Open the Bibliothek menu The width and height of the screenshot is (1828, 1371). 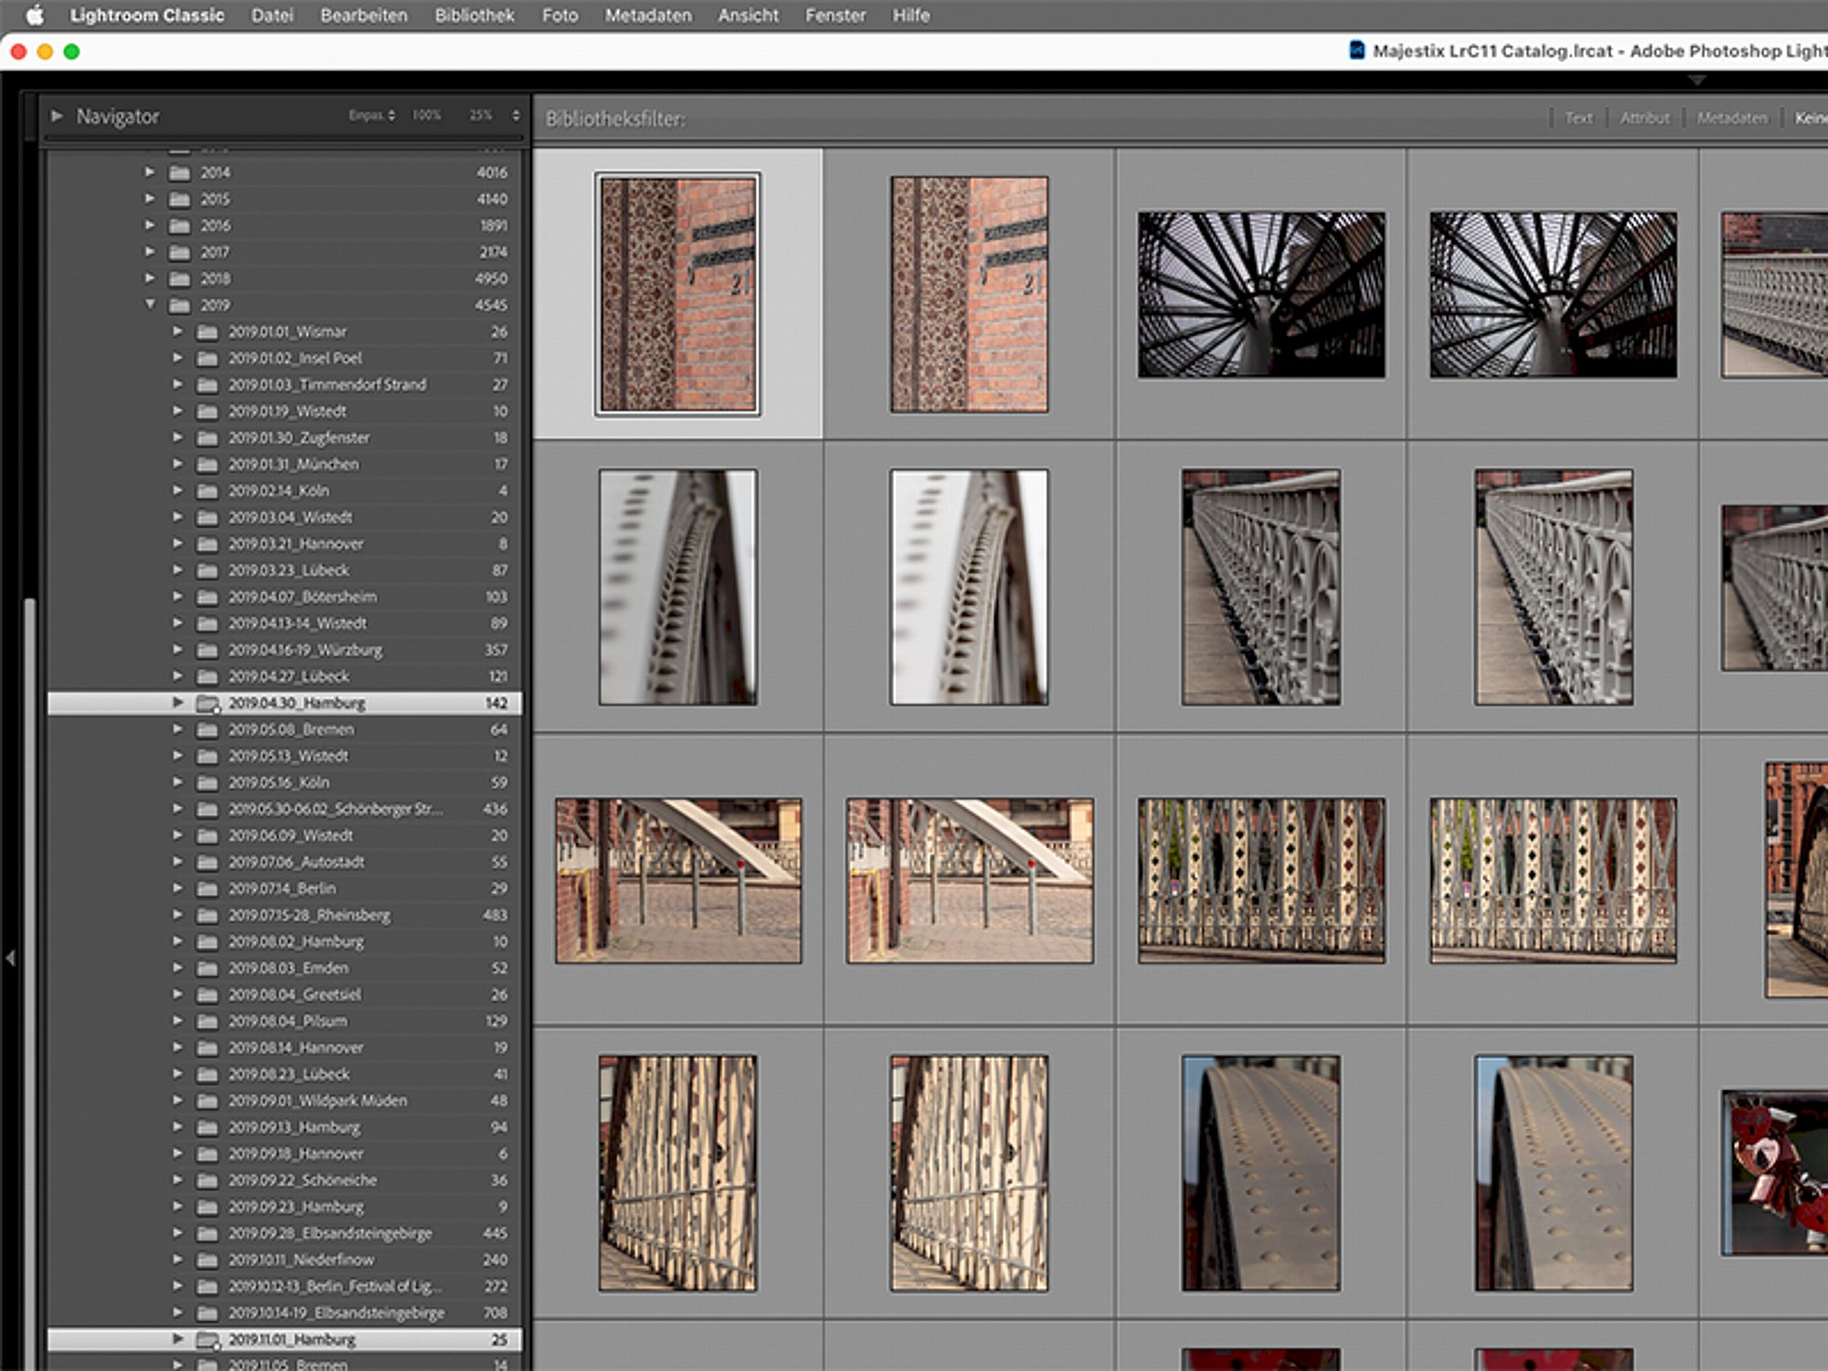click(x=474, y=16)
